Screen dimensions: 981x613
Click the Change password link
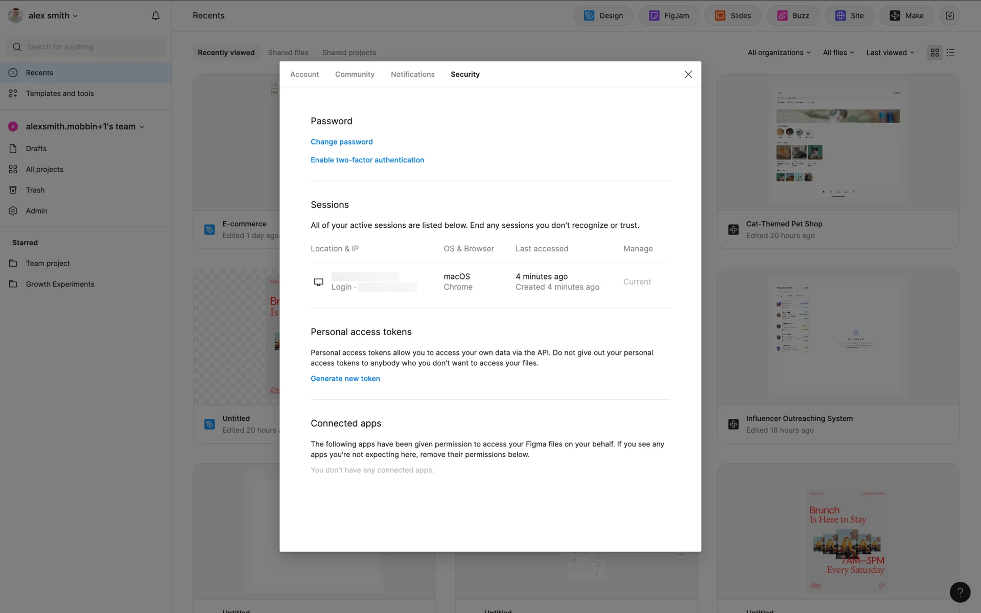341,142
